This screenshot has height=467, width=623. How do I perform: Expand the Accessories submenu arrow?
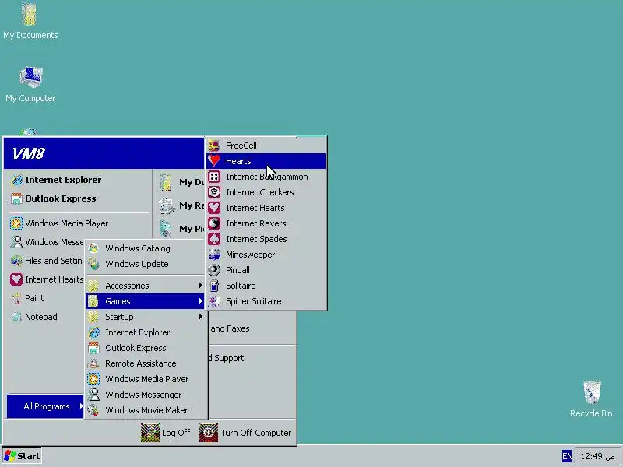pos(201,286)
